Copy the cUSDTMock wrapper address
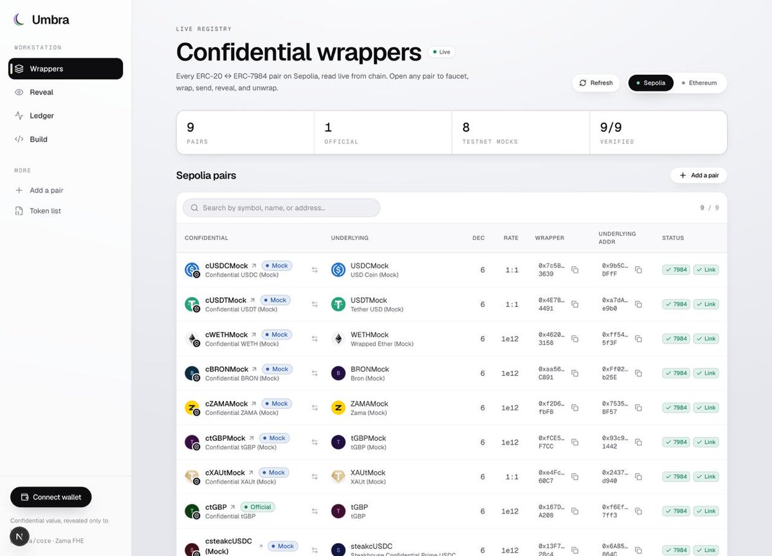This screenshot has width=772, height=556. point(575,304)
